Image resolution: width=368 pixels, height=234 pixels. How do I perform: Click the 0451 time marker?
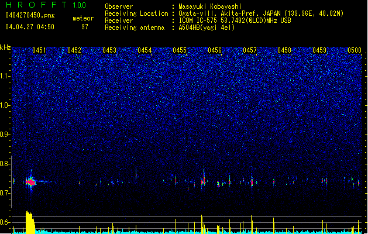39,50
